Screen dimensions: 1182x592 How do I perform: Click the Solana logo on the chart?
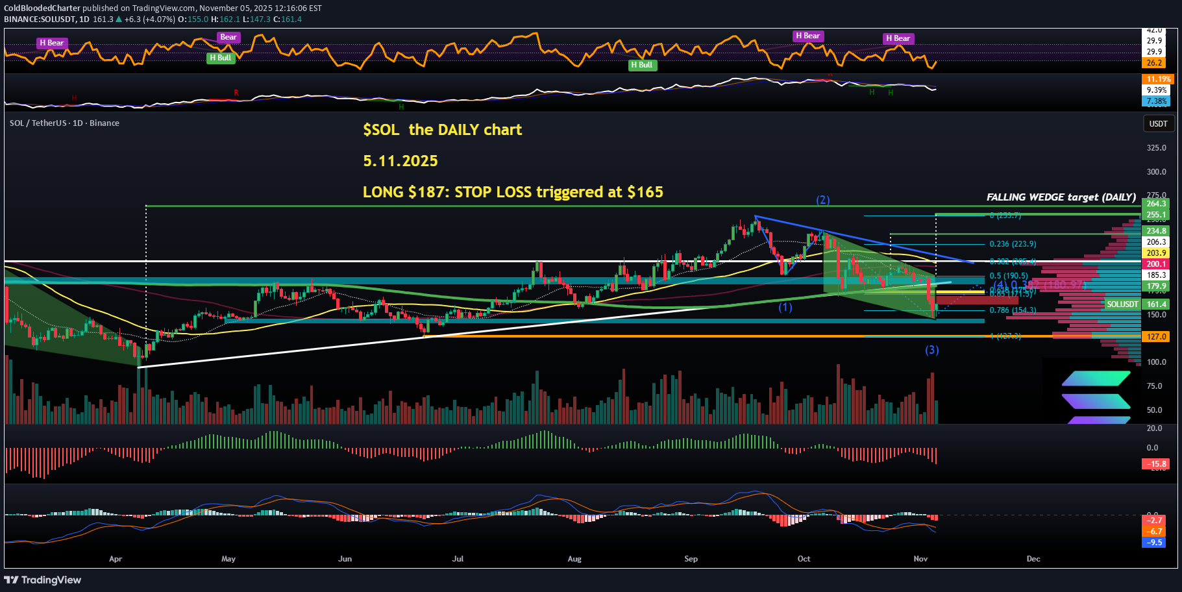[x=1096, y=397]
